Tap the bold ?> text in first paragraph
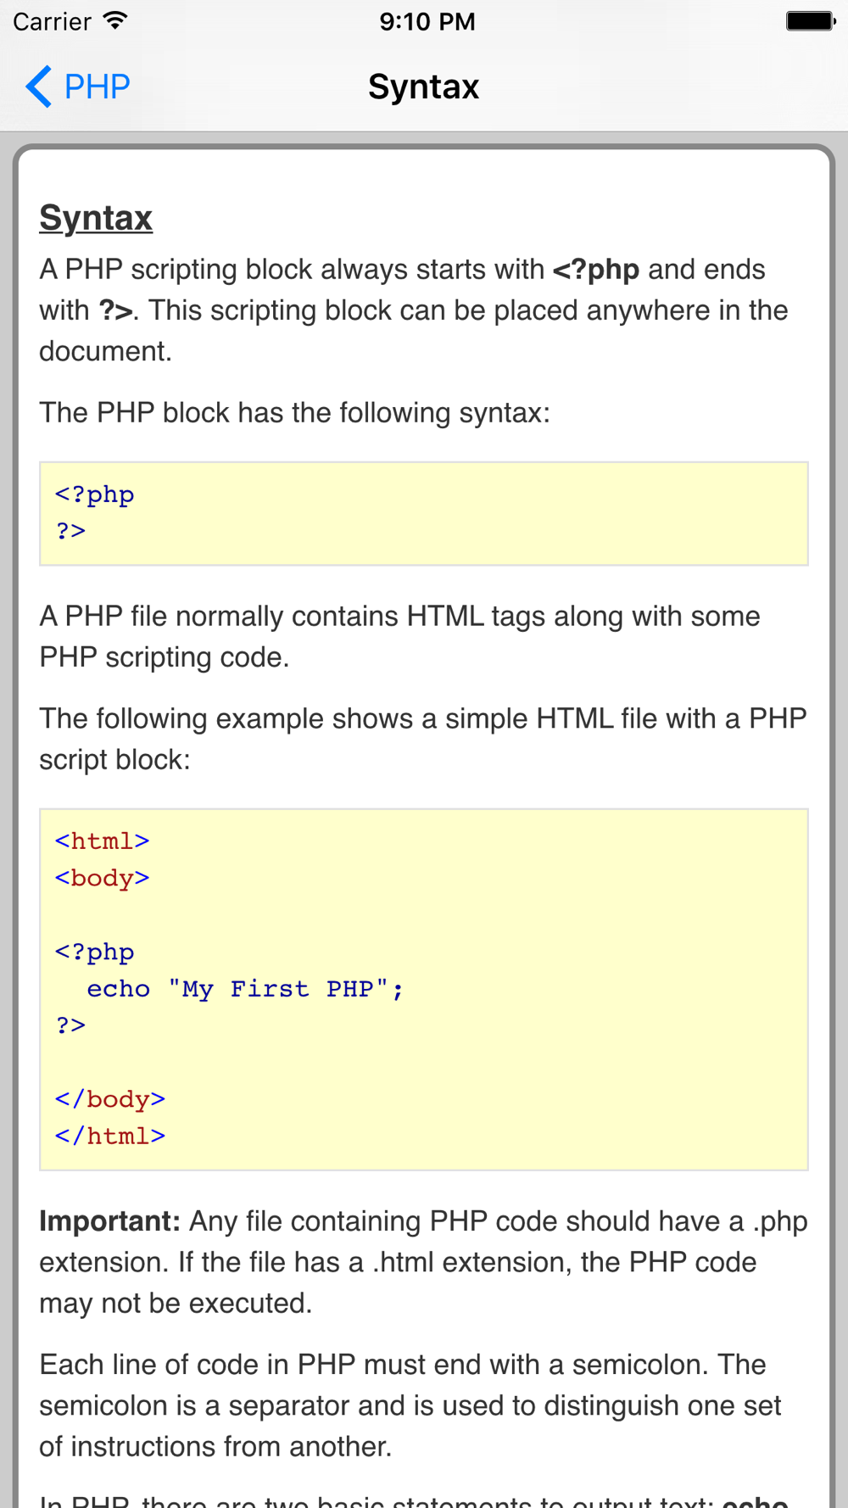Image resolution: width=848 pixels, height=1508 pixels. (x=115, y=310)
